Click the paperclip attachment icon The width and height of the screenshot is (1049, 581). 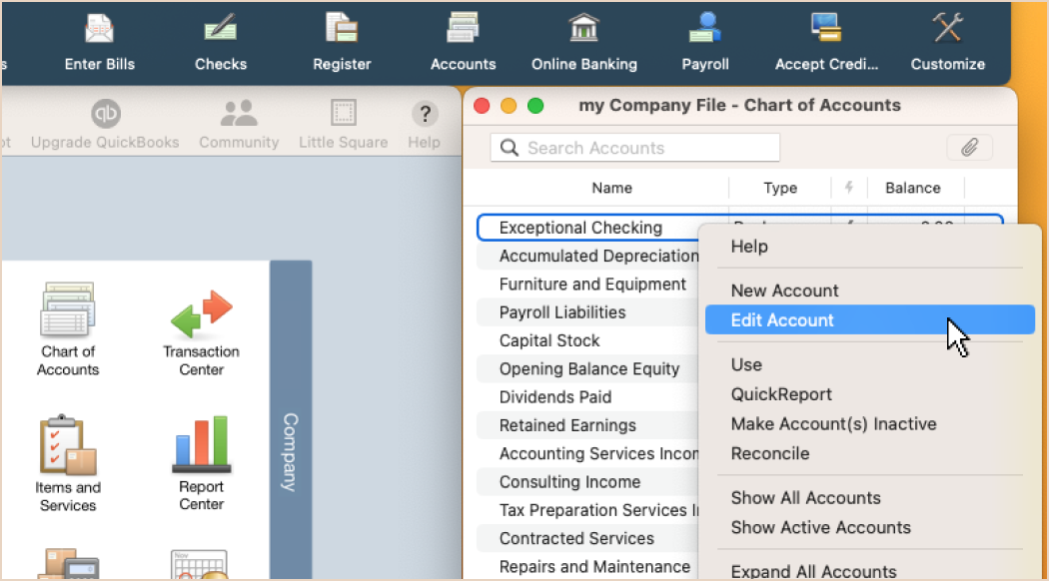969,147
